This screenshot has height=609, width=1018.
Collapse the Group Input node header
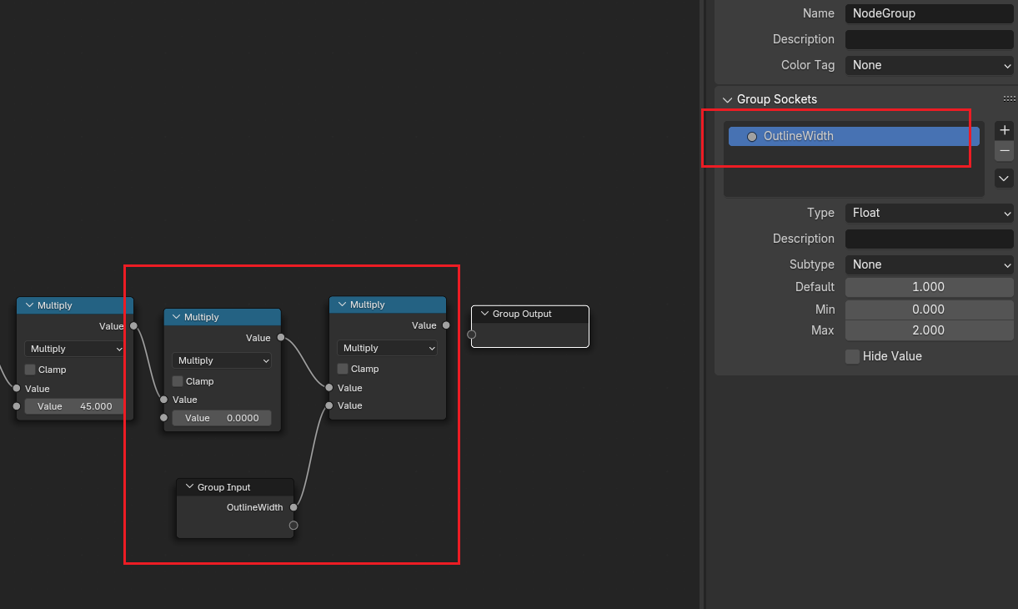coord(190,487)
